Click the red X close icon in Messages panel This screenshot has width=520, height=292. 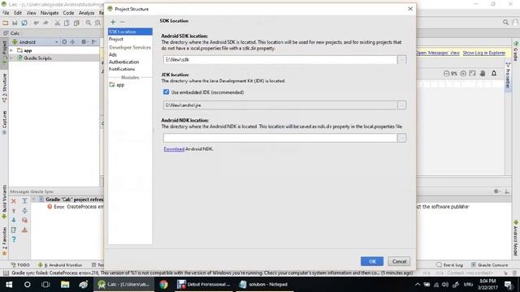[x=14, y=201]
